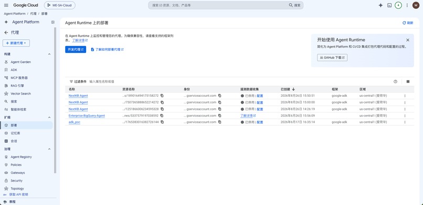The image size is (423, 205).
Task: Copy identity in adk_poc row
Action: (219, 122)
